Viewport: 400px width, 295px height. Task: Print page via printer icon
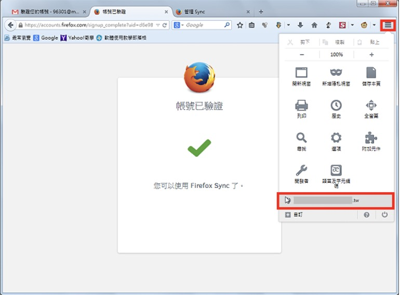pos(301,109)
